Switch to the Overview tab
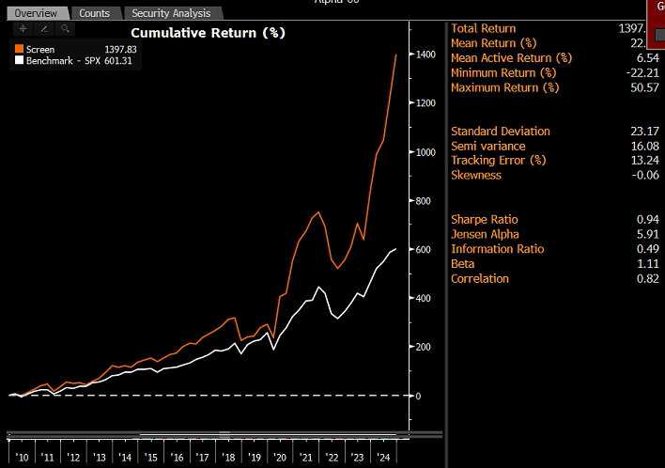665x468 pixels. click(37, 13)
